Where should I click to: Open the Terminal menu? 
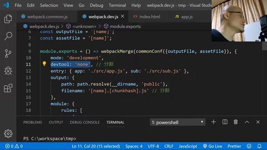coord(117,5)
